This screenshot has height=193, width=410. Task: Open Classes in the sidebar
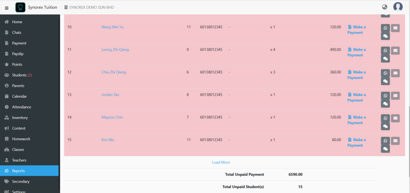click(29, 150)
